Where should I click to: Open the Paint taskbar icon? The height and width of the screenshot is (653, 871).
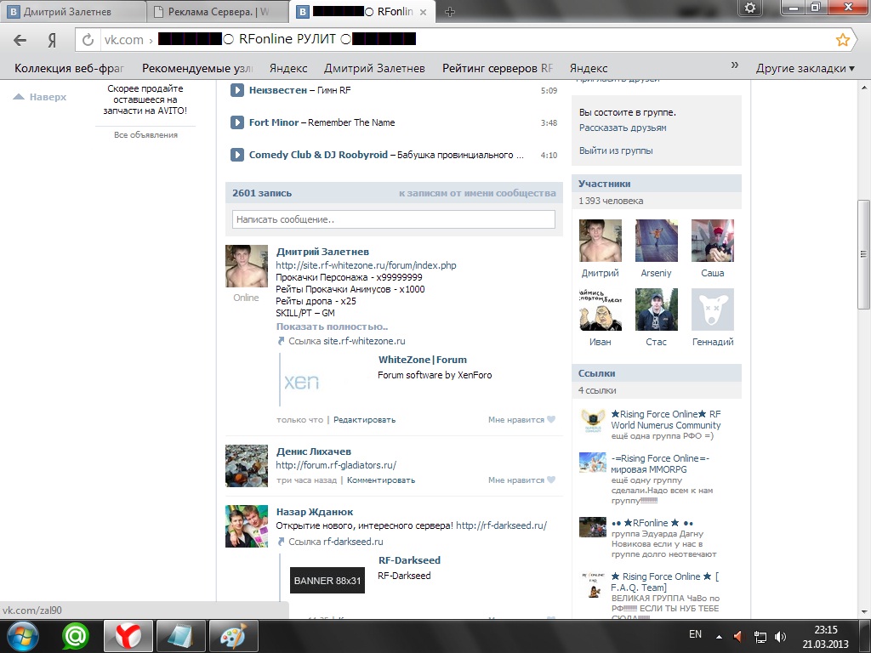click(234, 636)
